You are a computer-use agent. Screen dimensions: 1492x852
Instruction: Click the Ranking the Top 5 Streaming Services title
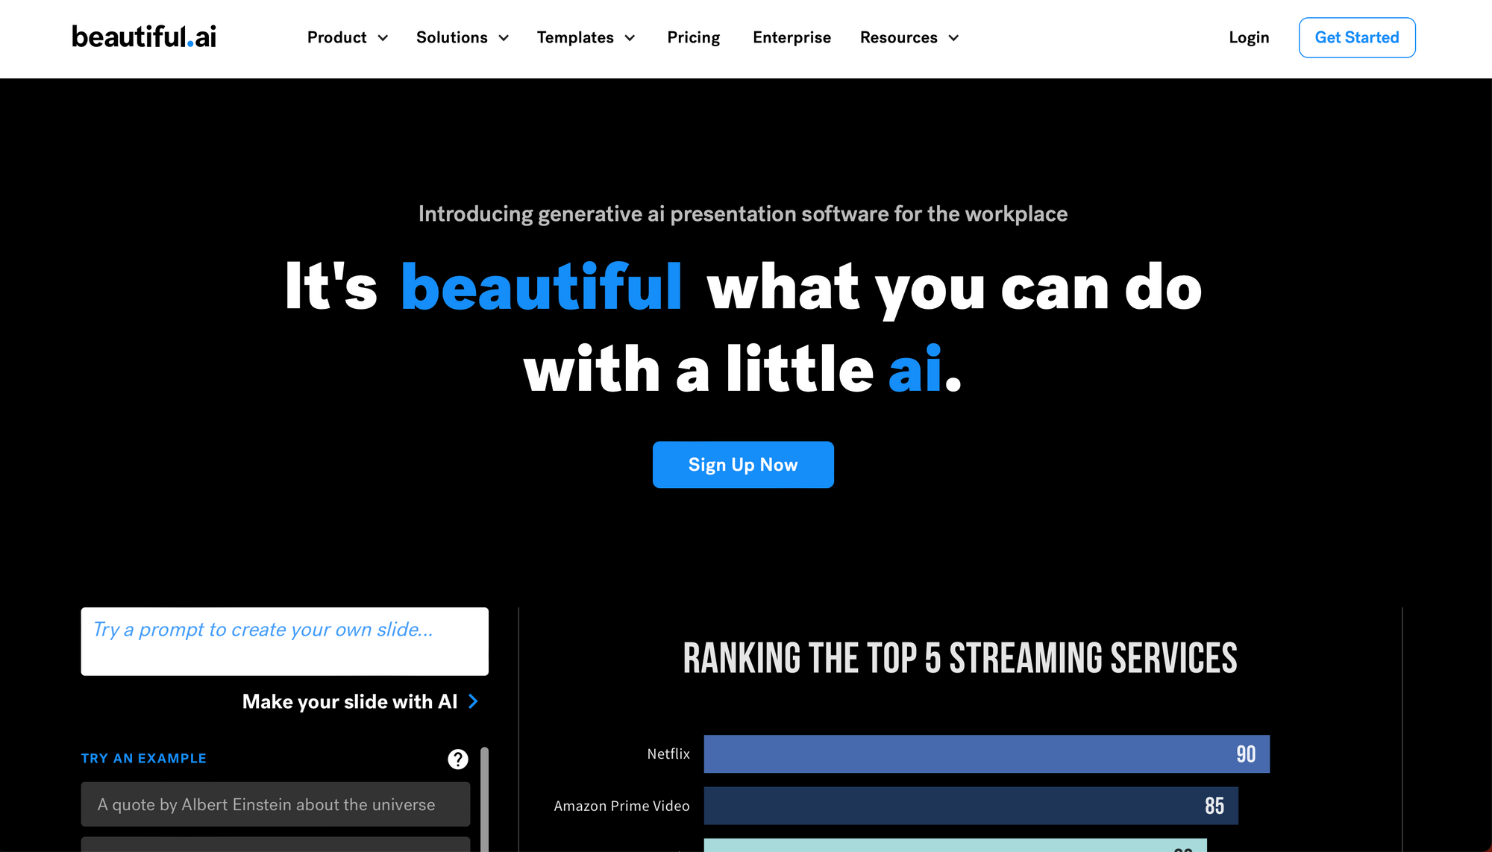(x=960, y=657)
